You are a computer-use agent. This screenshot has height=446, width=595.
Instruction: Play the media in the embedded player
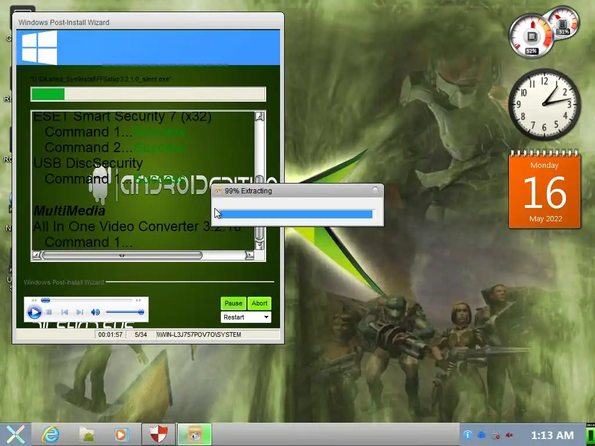click(34, 312)
